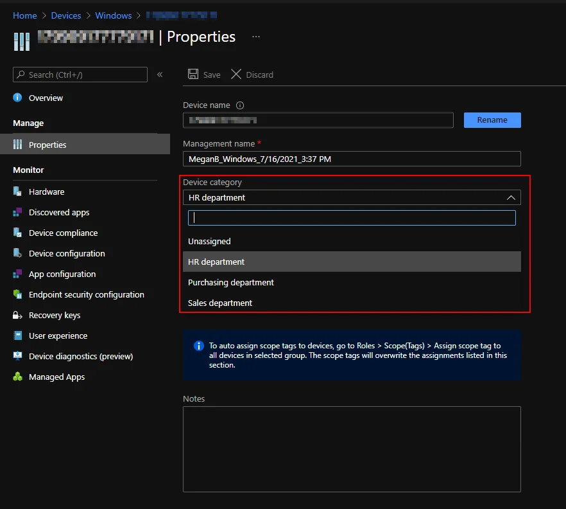Click the Recovery keys lock icon

point(17,315)
